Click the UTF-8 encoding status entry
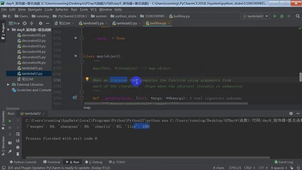 [x=263, y=168]
